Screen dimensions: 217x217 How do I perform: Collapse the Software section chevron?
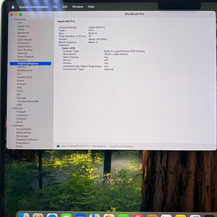click(x=11, y=126)
